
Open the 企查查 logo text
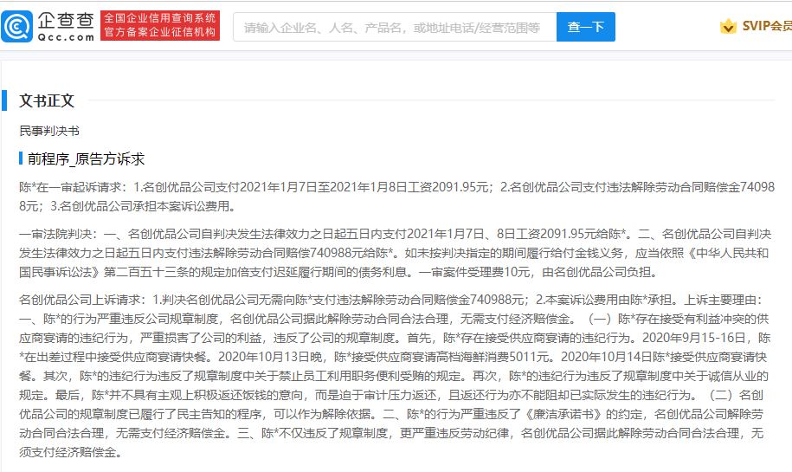pyautogui.click(x=66, y=21)
